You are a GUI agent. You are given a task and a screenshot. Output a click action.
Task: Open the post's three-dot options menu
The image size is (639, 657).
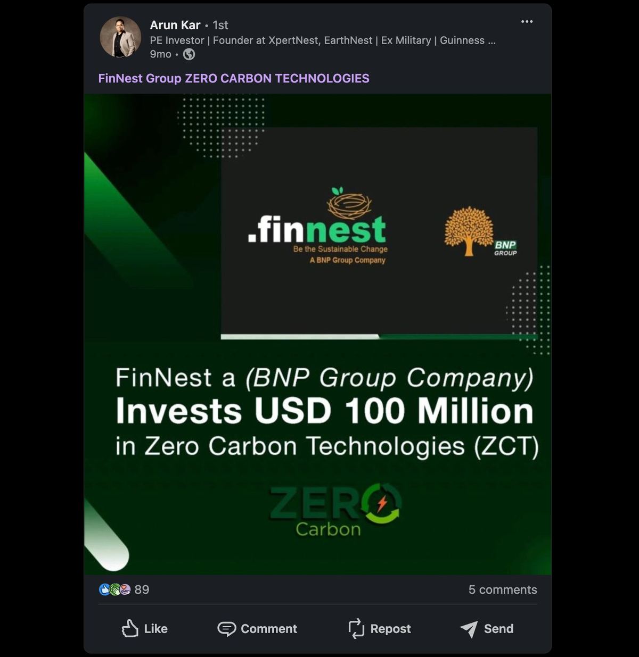pos(527,22)
